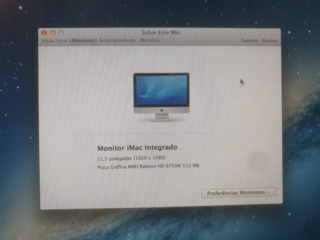Viewport: 320px width, 240px height.
Task: Click the 21,5 polegadas resolution text
Action: (131, 158)
